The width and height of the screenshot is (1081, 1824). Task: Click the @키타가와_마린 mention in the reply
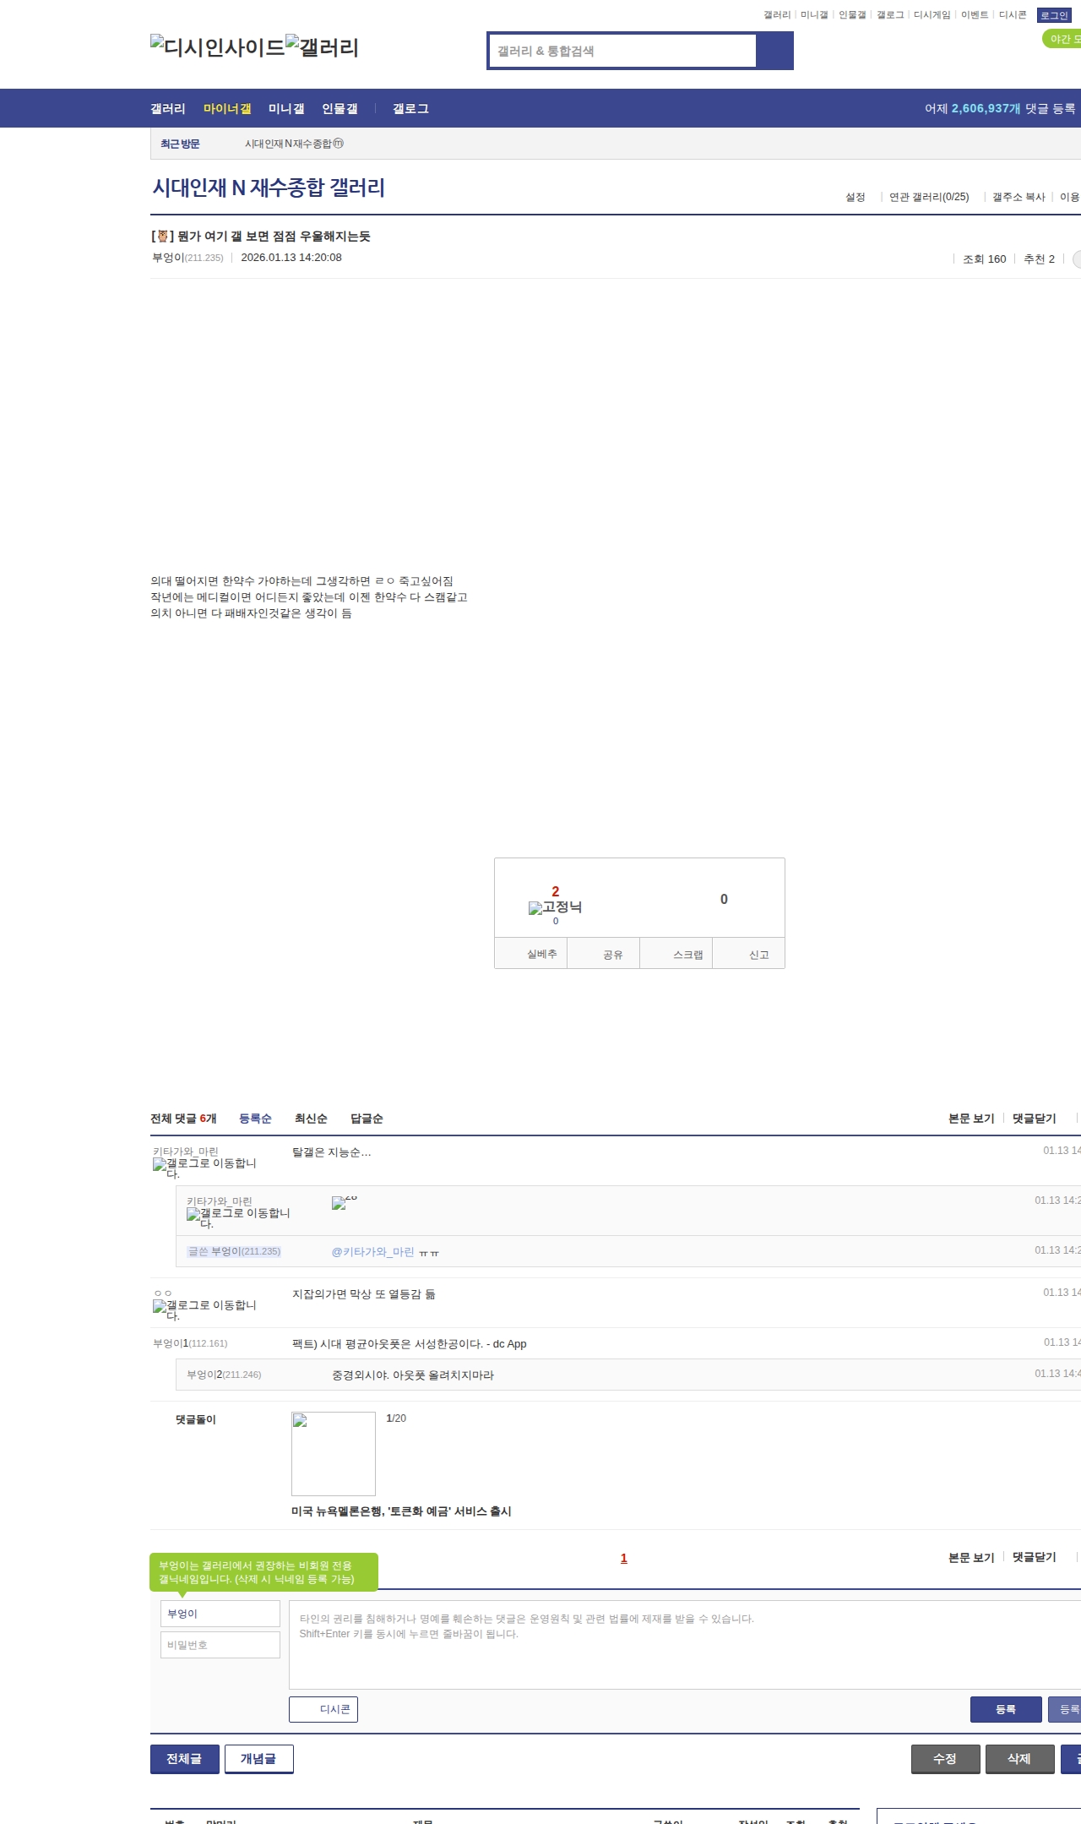click(x=372, y=1252)
